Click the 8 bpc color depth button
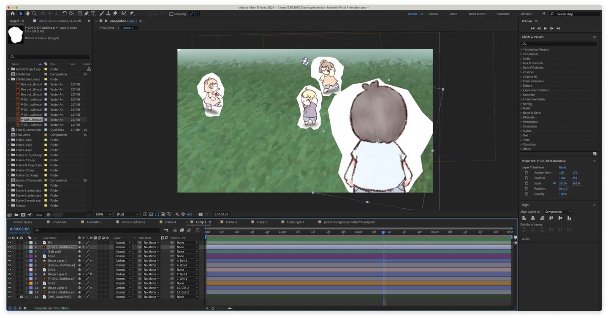608x318 pixels. click(x=39, y=215)
